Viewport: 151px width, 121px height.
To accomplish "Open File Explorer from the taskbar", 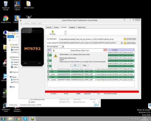I will (10, 119).
